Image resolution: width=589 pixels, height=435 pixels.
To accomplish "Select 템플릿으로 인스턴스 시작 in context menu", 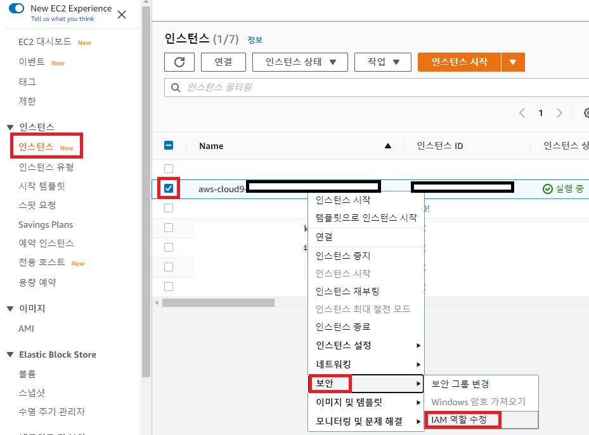I will click(x=366, y=218).
